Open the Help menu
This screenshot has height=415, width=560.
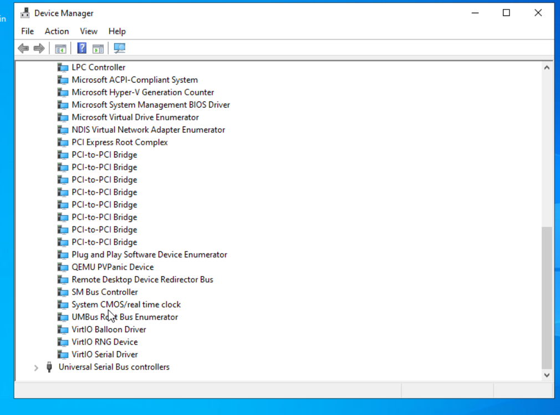pos(117,32)
